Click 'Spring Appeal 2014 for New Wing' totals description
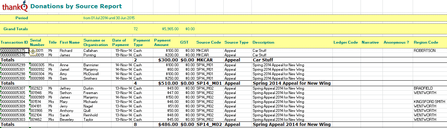447x128 pixels. [292, 124]
